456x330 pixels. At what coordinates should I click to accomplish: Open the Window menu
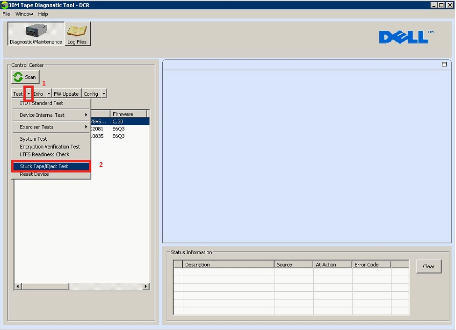tap(24, 14)
